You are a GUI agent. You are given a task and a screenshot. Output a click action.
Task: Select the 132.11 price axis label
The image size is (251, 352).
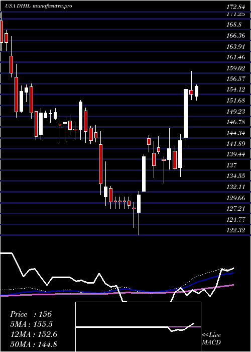tap(235, 187)
